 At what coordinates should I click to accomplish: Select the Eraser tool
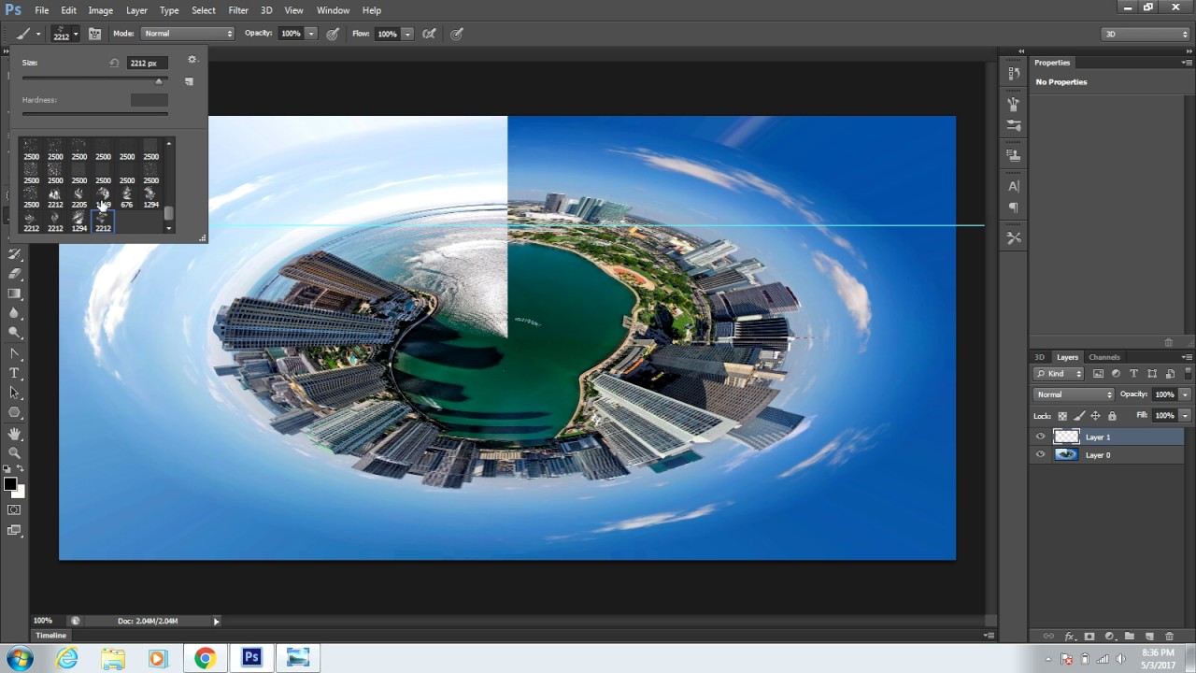point(15,274)
